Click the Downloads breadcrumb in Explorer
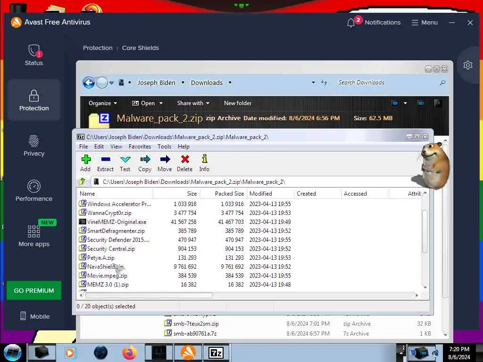The image size is (483, 362). (207, 82)
